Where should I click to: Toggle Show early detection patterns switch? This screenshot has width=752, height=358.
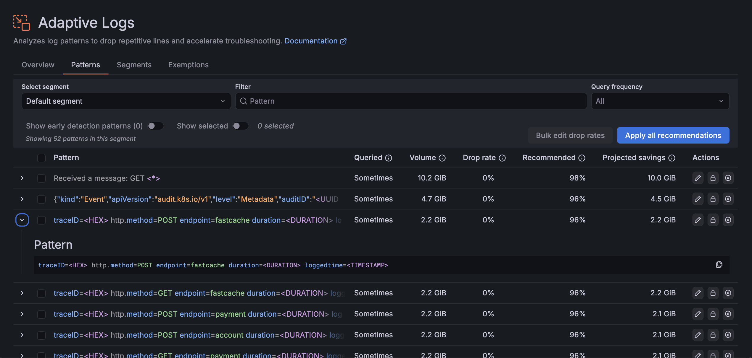tap(156, 126)
